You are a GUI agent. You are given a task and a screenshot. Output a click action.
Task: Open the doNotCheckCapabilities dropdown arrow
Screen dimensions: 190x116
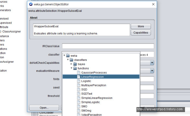[152, 63]
